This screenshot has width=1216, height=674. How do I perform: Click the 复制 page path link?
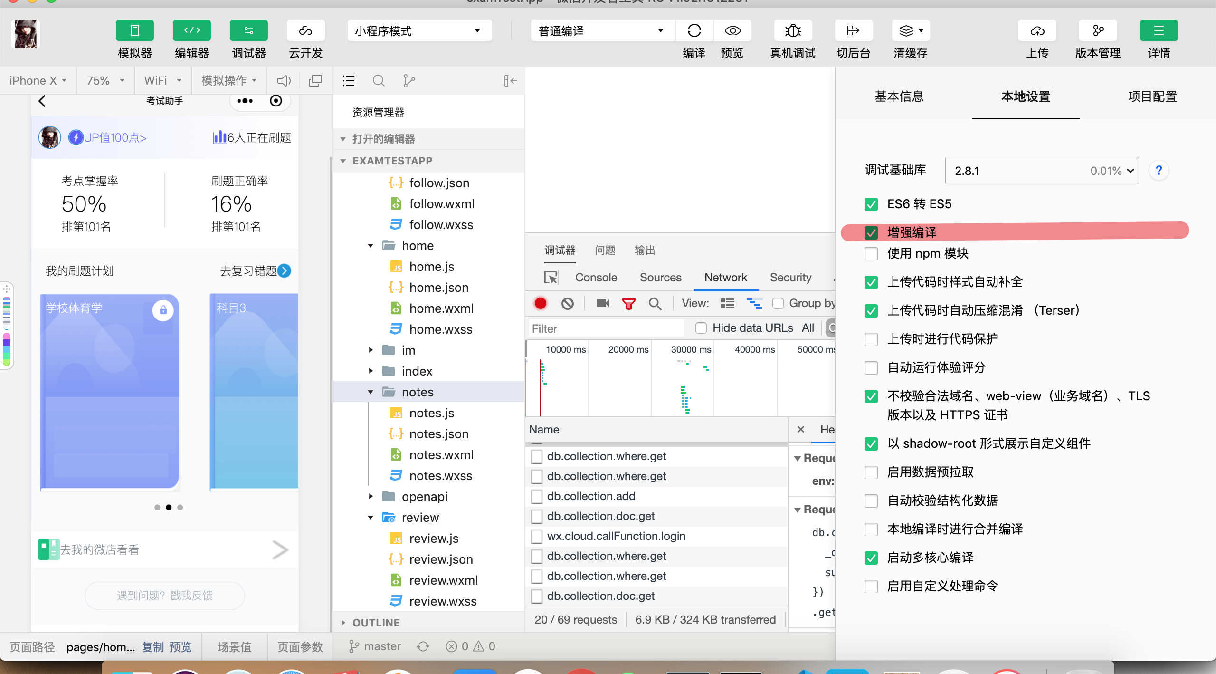click(x=152, y=647)
